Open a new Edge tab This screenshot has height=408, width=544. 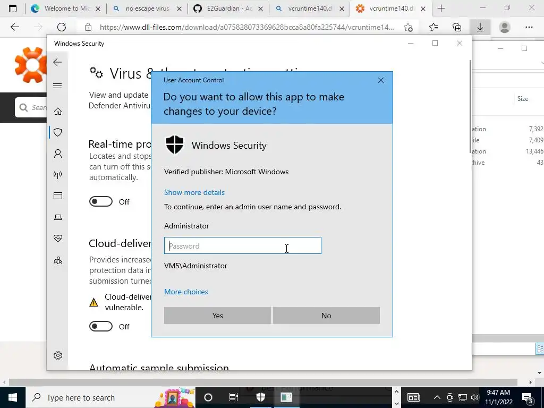coord(441,8)
